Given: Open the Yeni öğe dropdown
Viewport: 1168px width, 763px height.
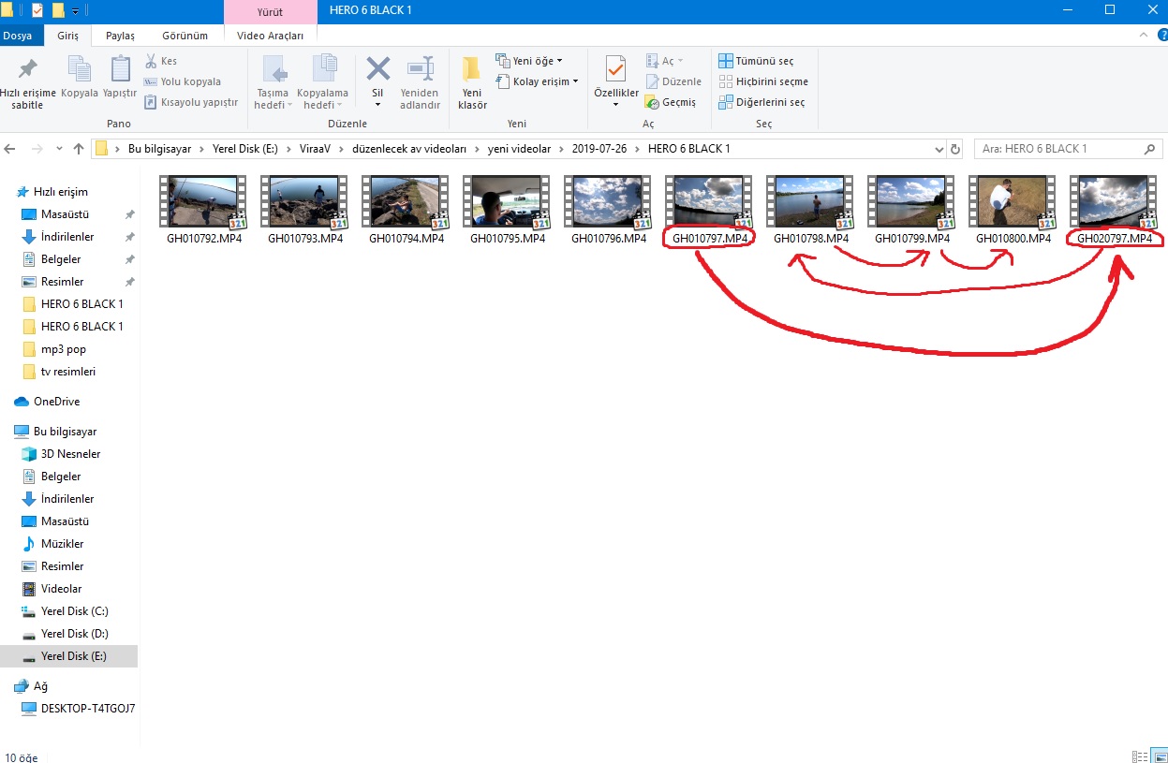Looking at the screenshot, I should [529, 61].
